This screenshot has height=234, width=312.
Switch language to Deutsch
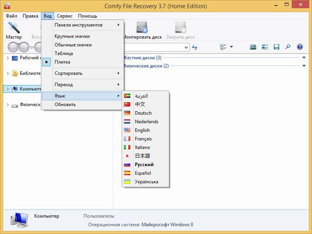click(145, 113)
